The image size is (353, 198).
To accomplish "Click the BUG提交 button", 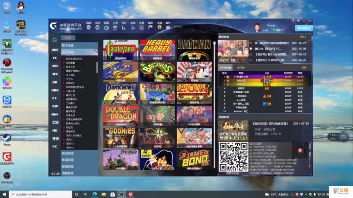I will point(304,28).
